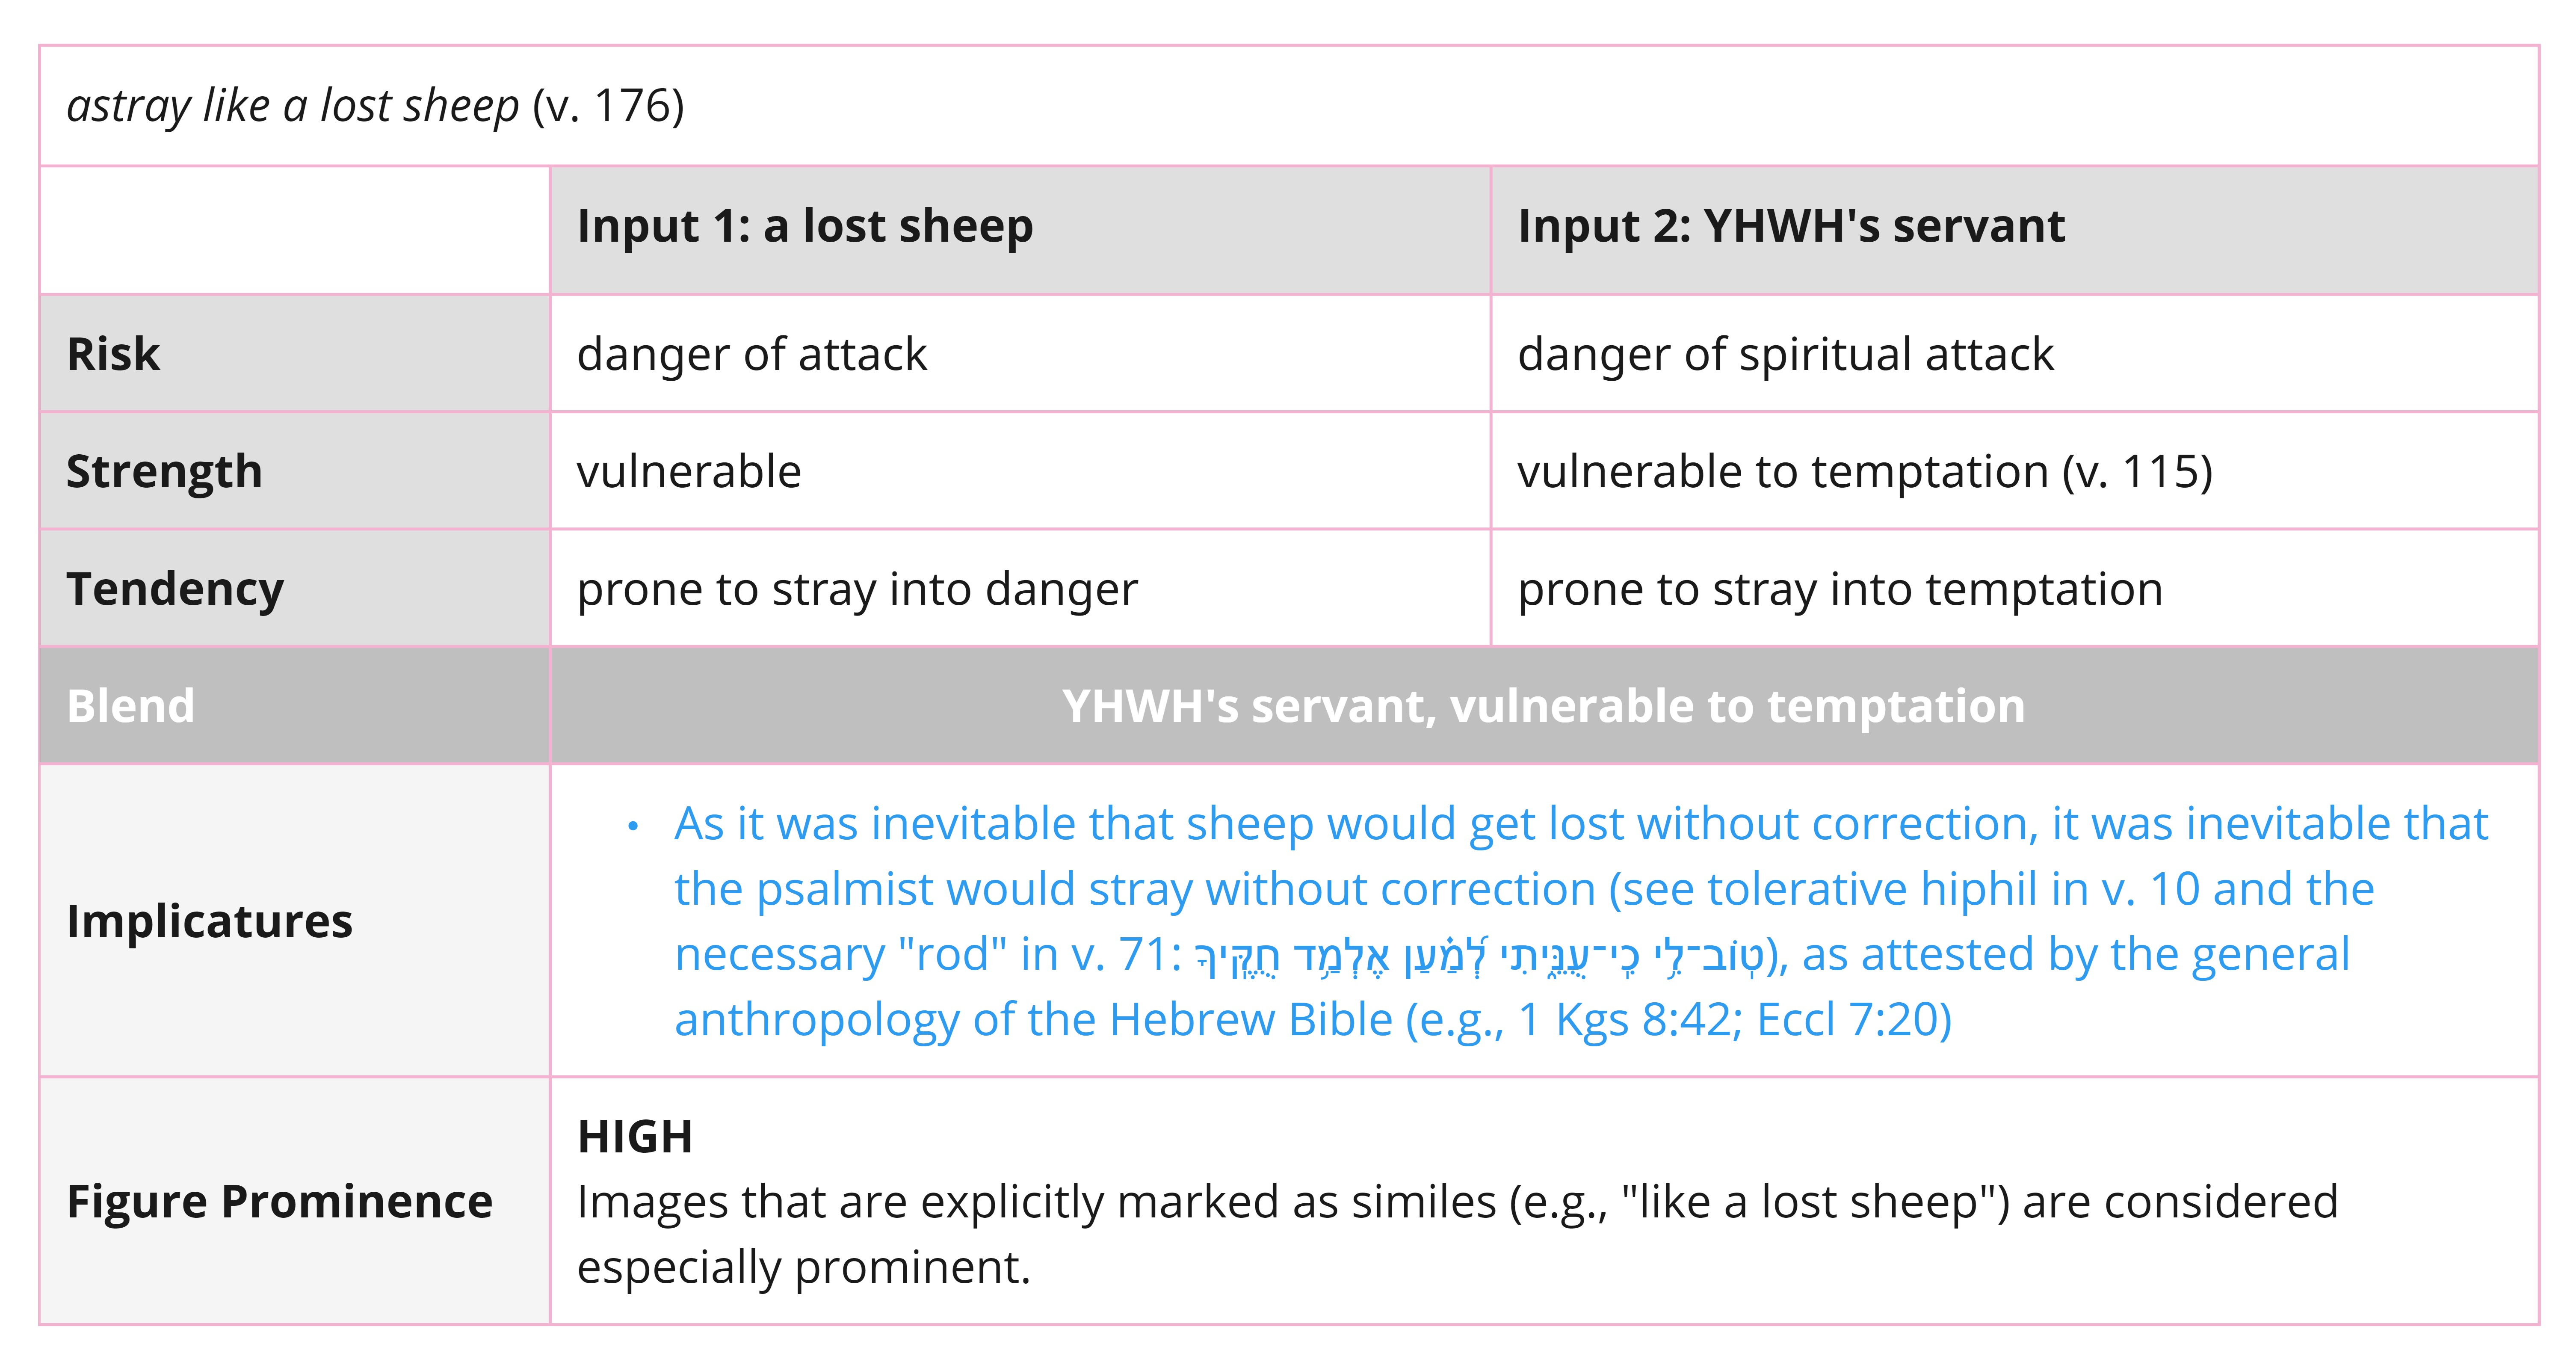The height and width of the screenshot is (1359, 2576).
Task: Click the 'Risk' row label
Action: [113, 354]
